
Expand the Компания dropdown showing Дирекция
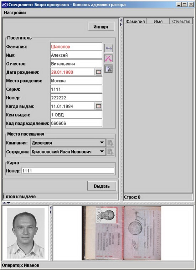coord(68,143)
